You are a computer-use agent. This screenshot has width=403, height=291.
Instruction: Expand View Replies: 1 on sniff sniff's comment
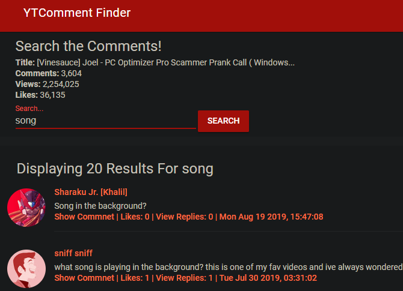click(184, 278)
